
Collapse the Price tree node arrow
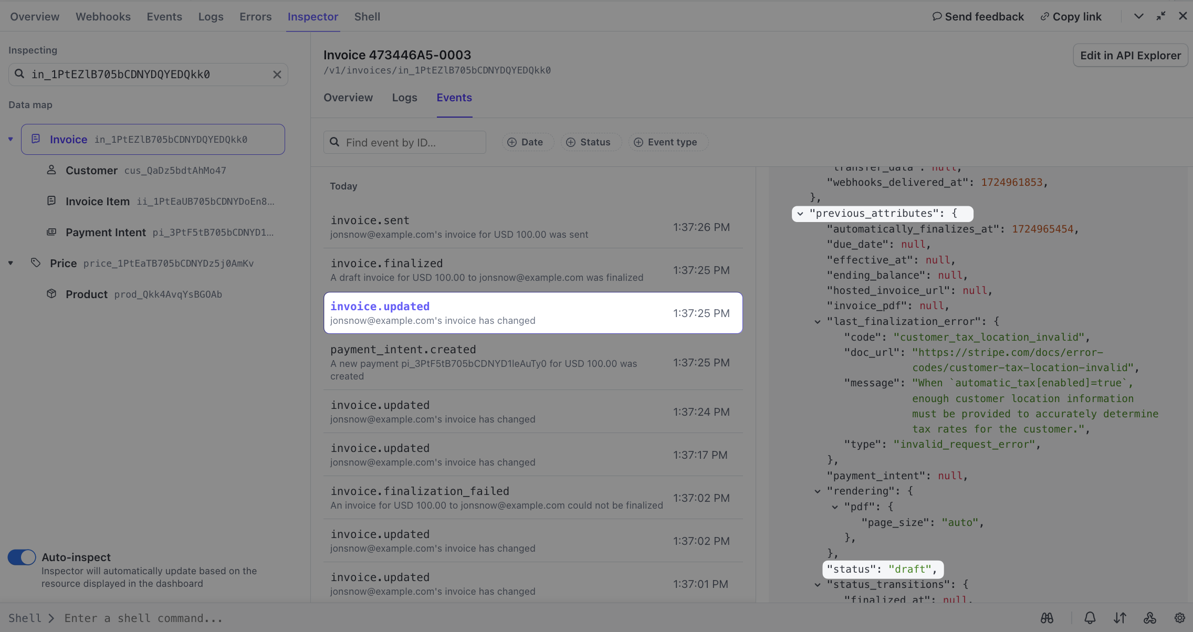tap(11, 263)
